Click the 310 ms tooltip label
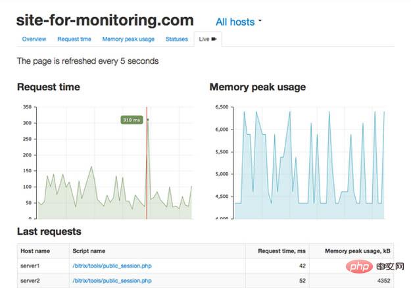 (x=132, y=120)
